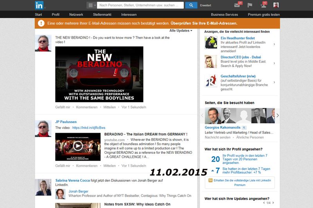The width and height of the screenshot is (313, 208).
Task: Open the Stellenmarkt menu item
Action: tap(102, 14)
